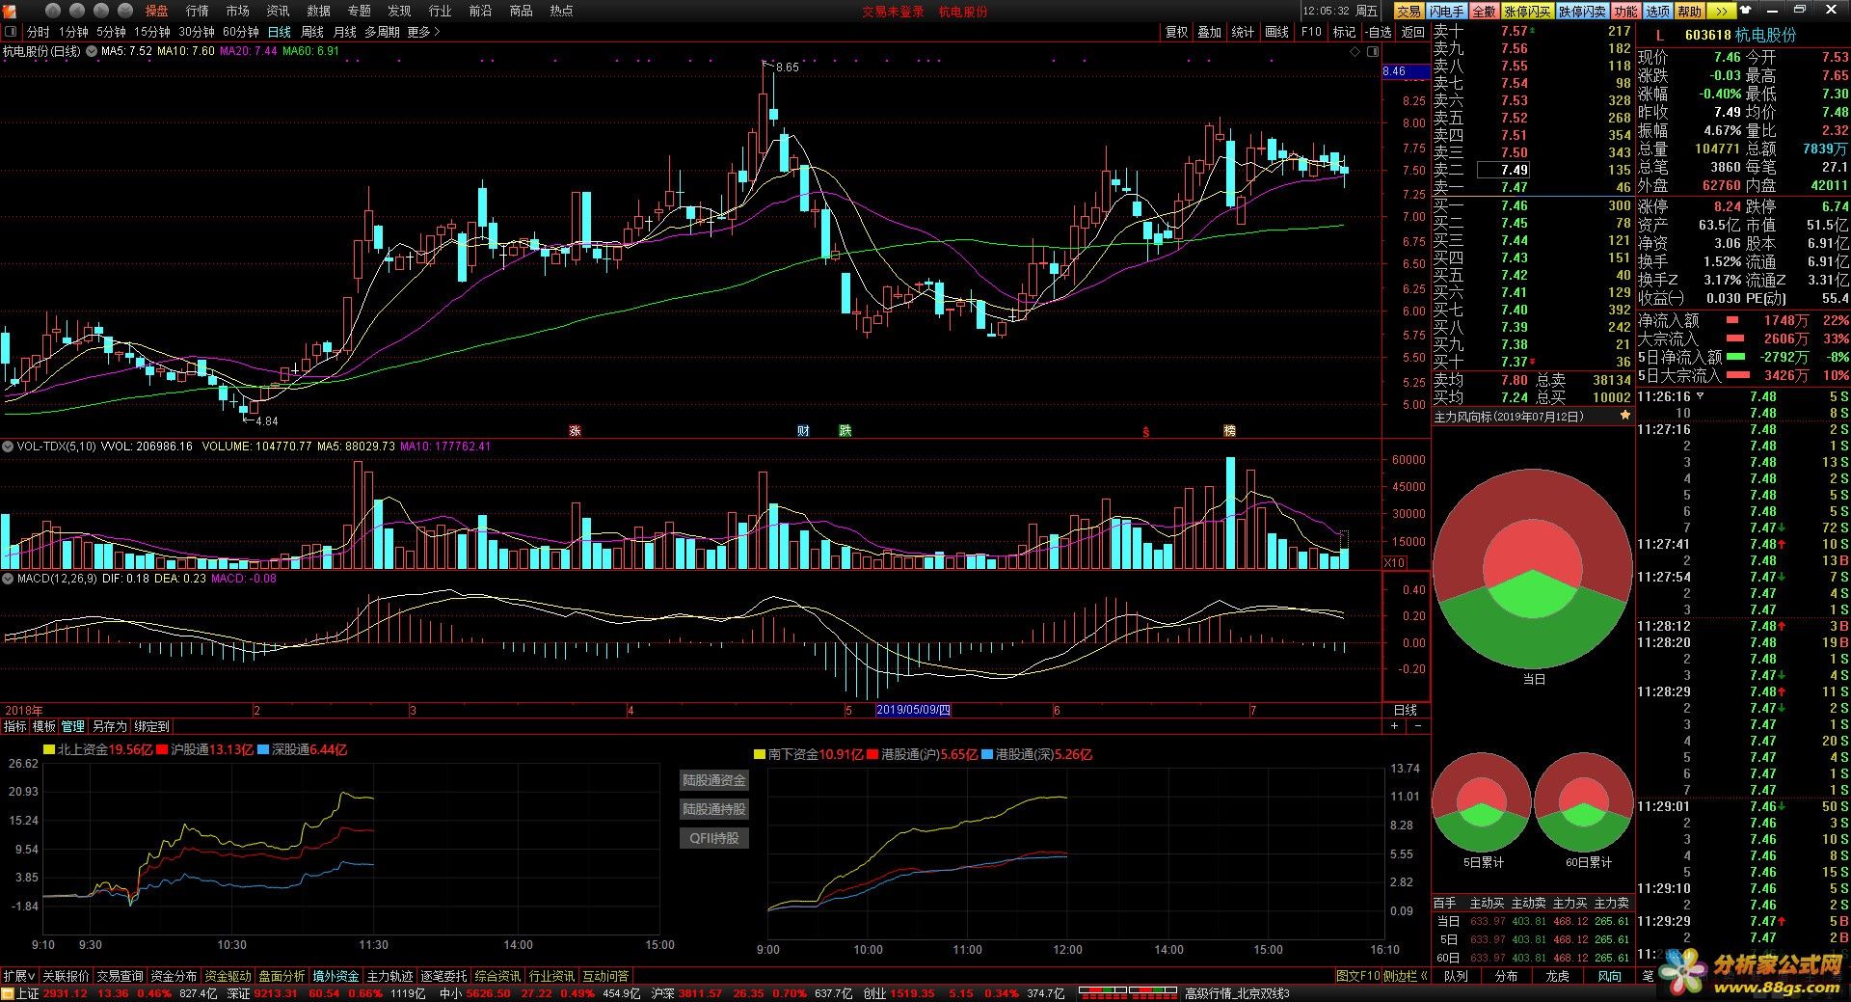Expand the MACD indicator dropdown circle
The image size is (1851, 1002).
pos(8,579)
